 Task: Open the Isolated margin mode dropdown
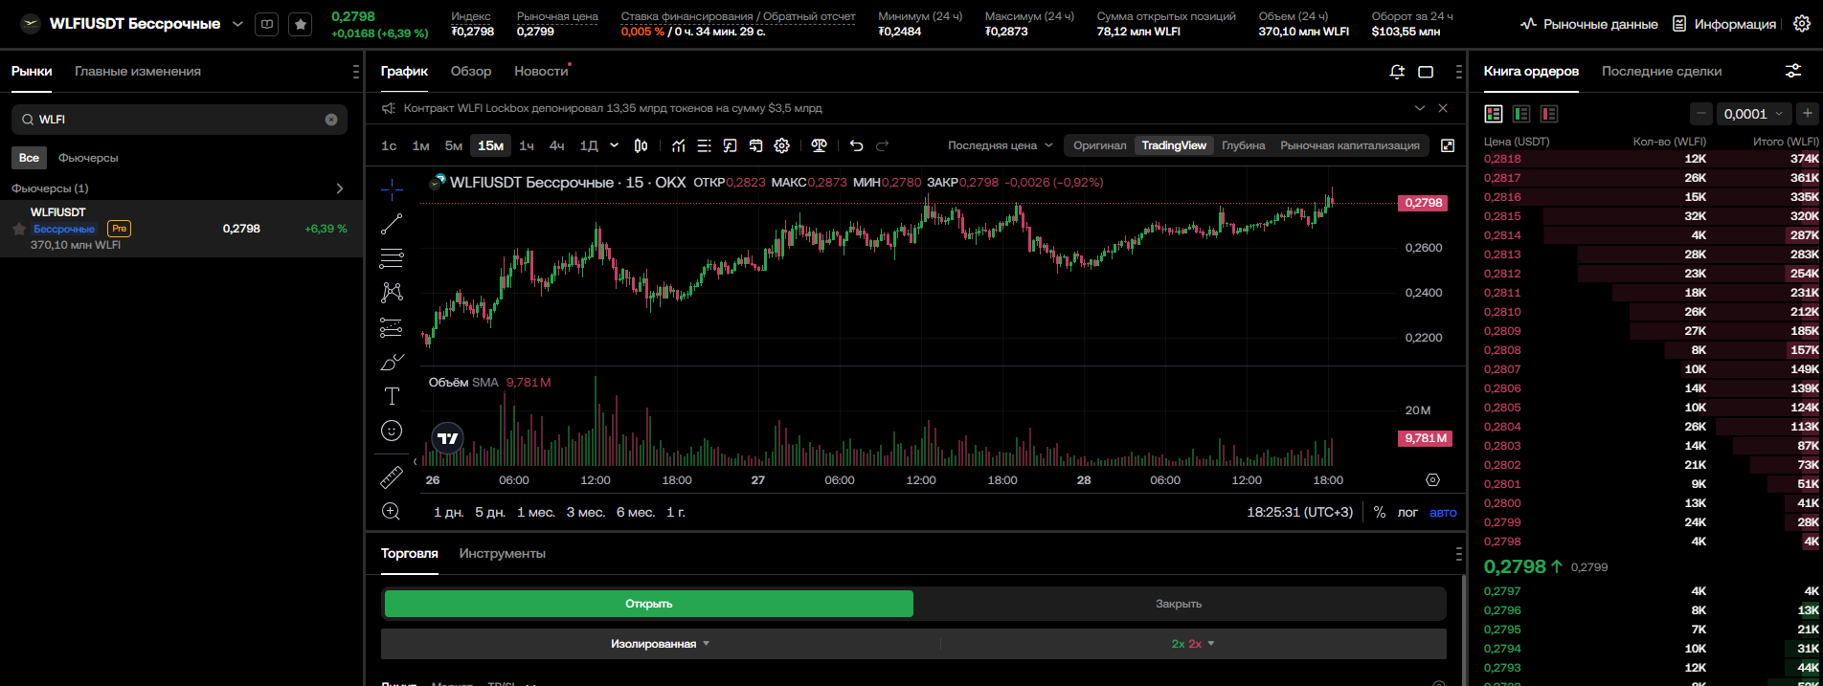point(661,644)
